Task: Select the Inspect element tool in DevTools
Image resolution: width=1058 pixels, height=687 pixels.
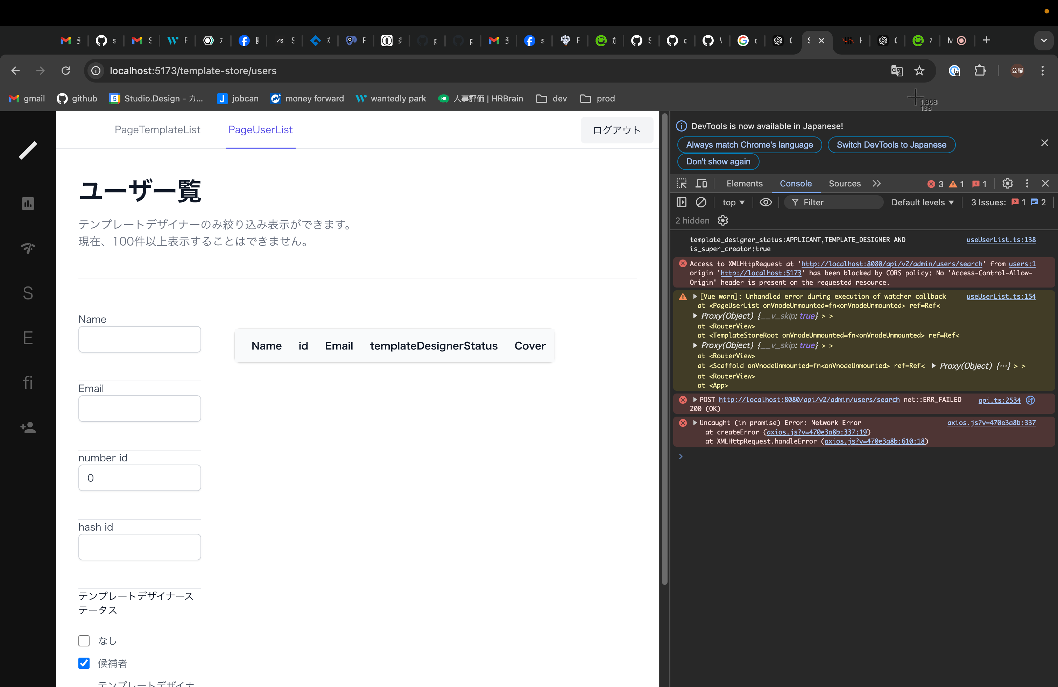Action: pos(682,183)
